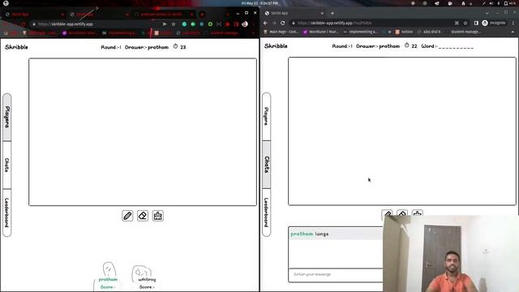Click the activities icon at top-left corner
The height and width of the screenshot is (292, 519).
[x=6, y=3]
